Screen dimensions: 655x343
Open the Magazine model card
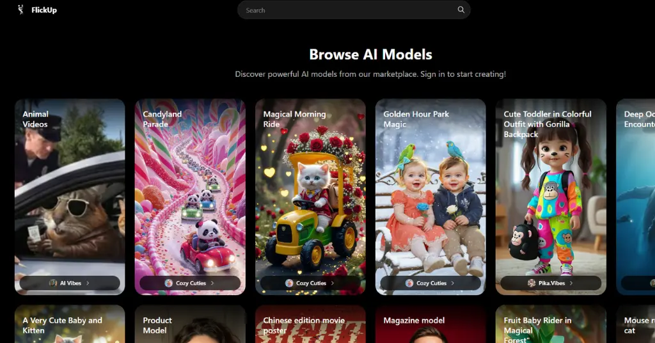click(x=430, y=324)
